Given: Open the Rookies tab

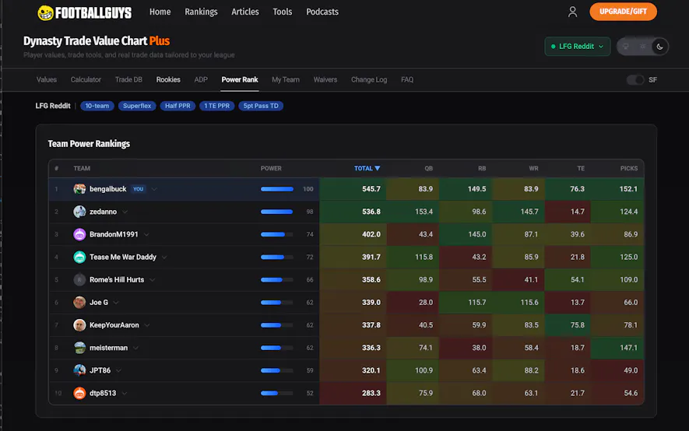Looking at the screenshot, I should [168, 79].
